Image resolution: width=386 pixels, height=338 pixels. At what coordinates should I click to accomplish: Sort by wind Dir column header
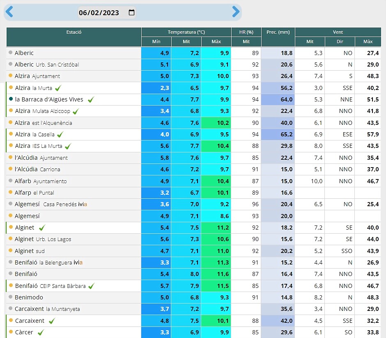340,41
